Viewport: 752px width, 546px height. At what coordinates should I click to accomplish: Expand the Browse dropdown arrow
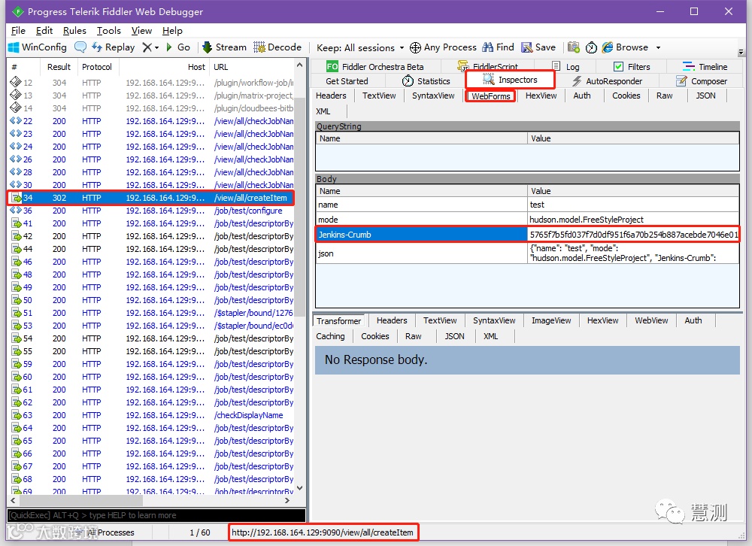coord(659,47)
